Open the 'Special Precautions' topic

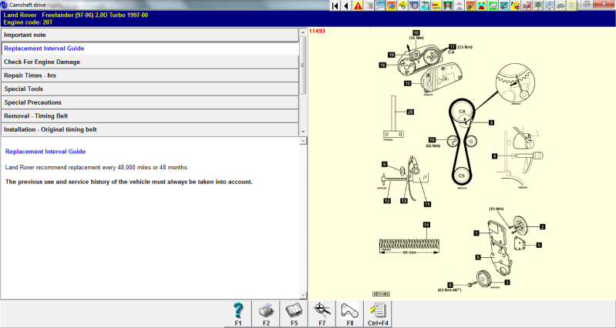click(150, 102)
